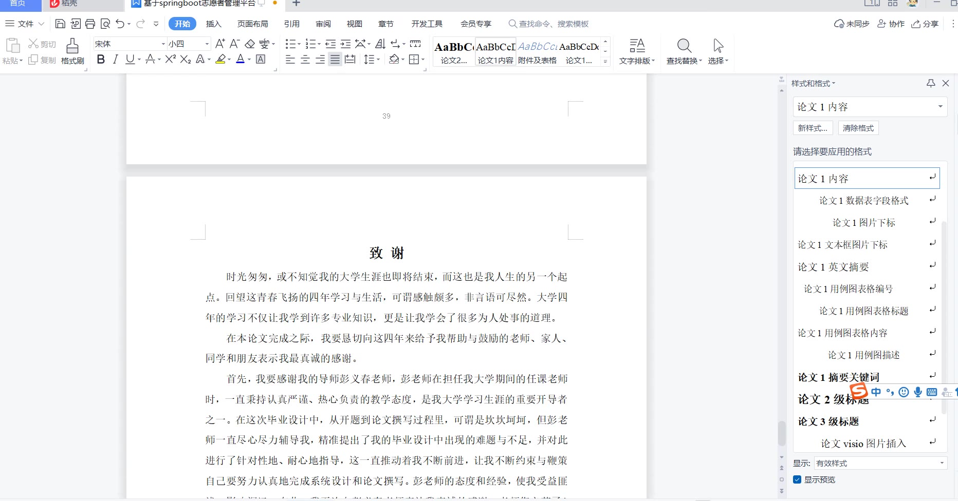
Task: Switch to the 引用 tab
Action: (291, 24)
